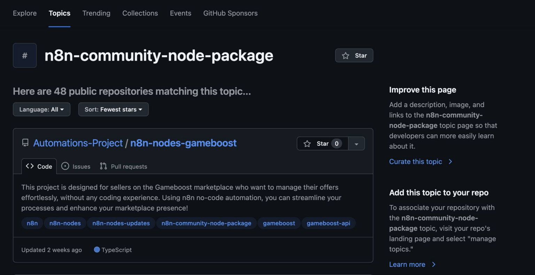Viewport: 535px width, 275px height.
Task: Open the GitHub Sponsors tab
Action: coord(231,13)
